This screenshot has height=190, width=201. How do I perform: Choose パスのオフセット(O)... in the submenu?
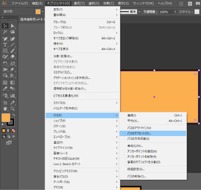coord(153,134)
